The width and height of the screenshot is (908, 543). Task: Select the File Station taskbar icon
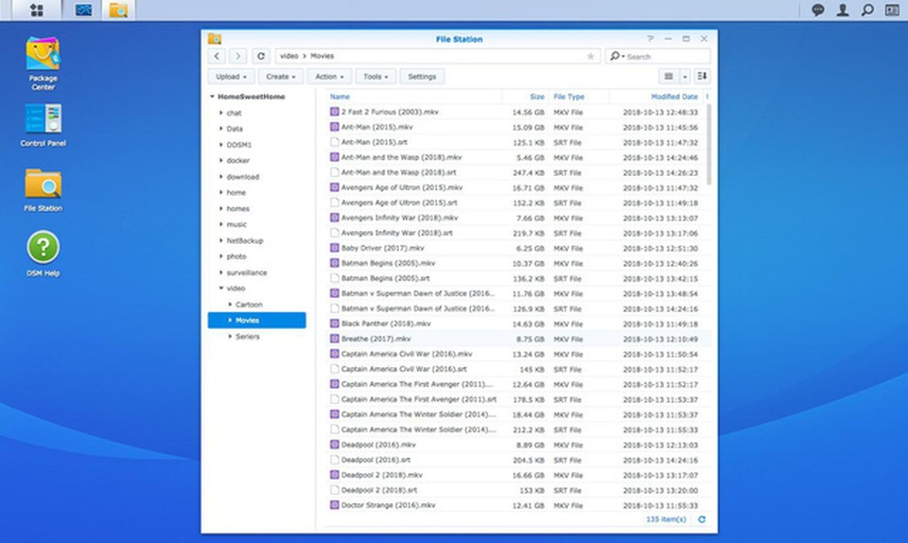tap(118, 9)
